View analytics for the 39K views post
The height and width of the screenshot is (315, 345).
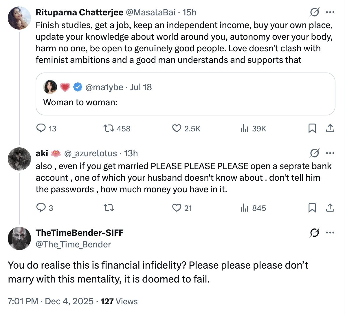245,128
